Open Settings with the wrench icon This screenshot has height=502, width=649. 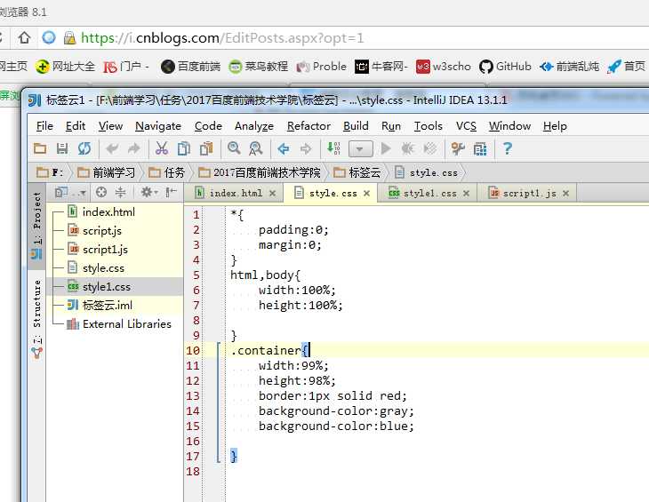coord(458,148)
